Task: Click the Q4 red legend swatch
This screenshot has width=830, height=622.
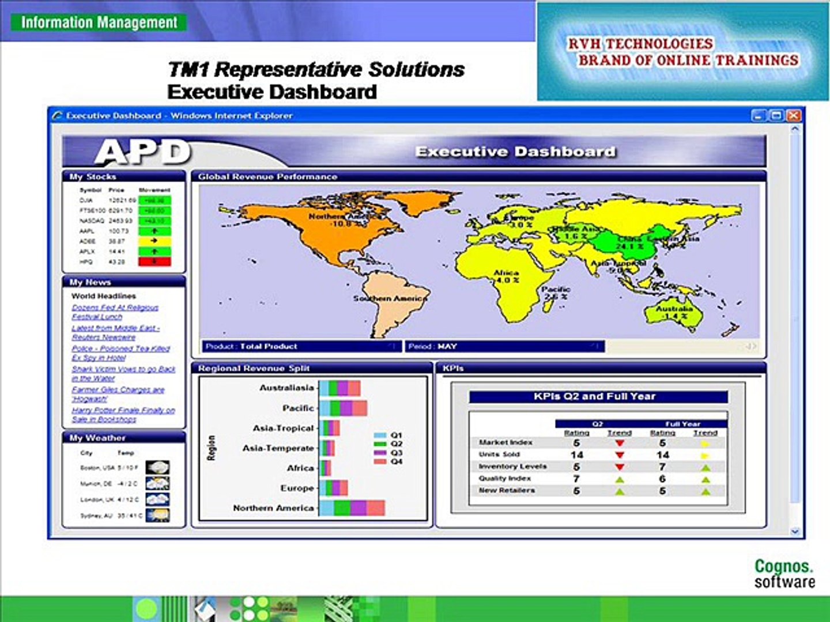Action: (380, 461)
